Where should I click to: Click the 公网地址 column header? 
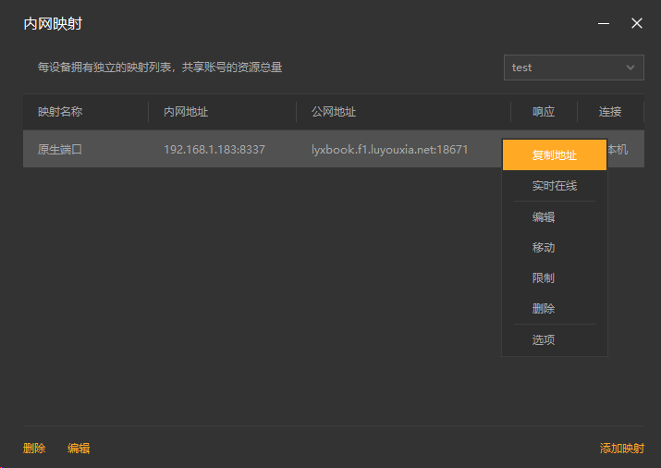click(x=334, y=112)
